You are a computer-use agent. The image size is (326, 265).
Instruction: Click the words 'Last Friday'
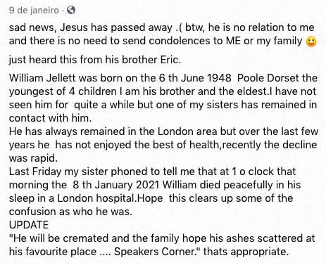click(x=35, y=172)
